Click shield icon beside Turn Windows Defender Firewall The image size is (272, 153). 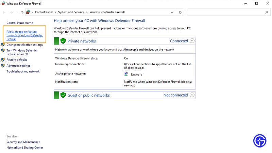click(3, 50)
